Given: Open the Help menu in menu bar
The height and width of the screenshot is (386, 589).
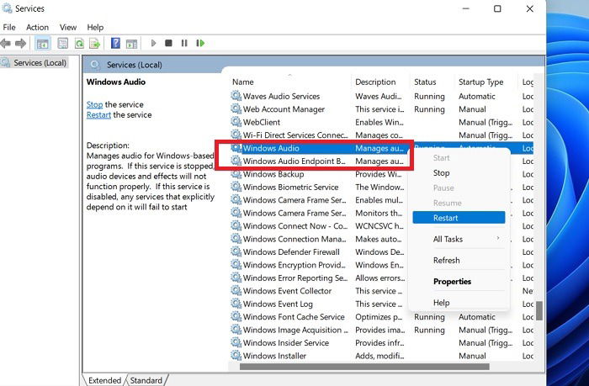Looking at the screenshot, I should (x=95, y=28).
